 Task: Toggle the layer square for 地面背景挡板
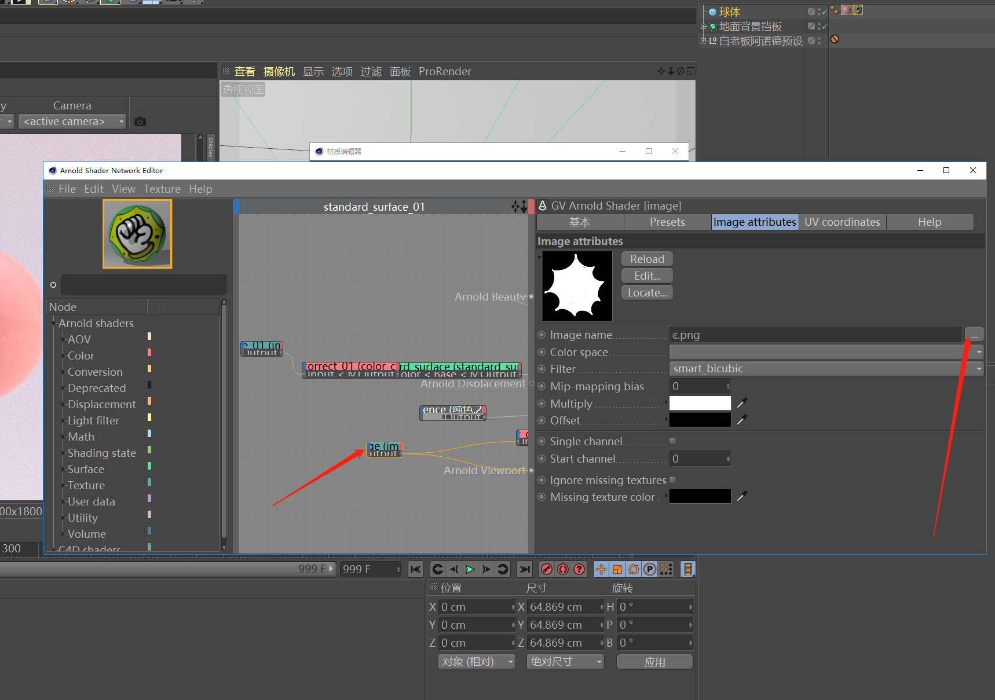(811, 27)
